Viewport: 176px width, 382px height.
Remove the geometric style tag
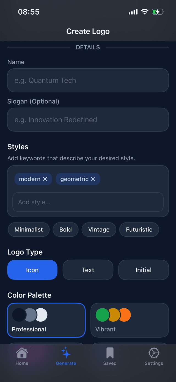pyautogui.click(x=94, y=179)
